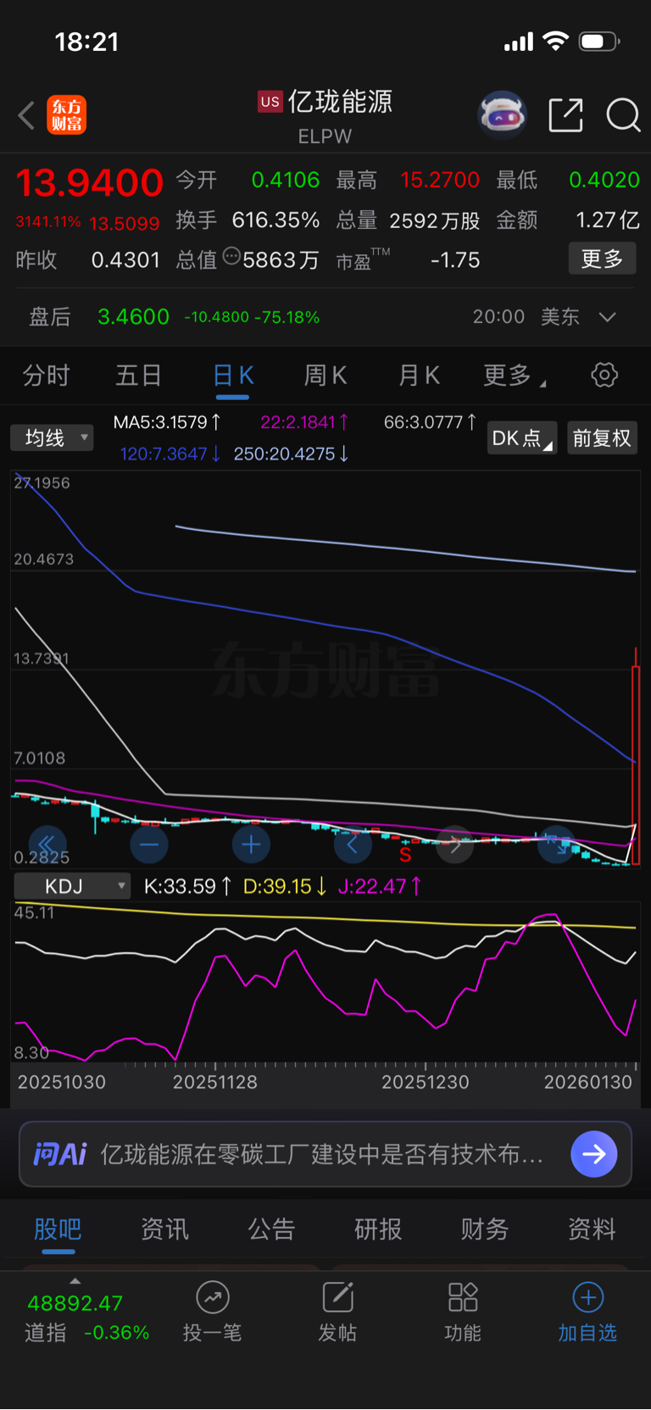Image resolution: width=651 pixels, height=1410 pixels.
Task: Move chart right with right arrow
Action: pos(454,844)
